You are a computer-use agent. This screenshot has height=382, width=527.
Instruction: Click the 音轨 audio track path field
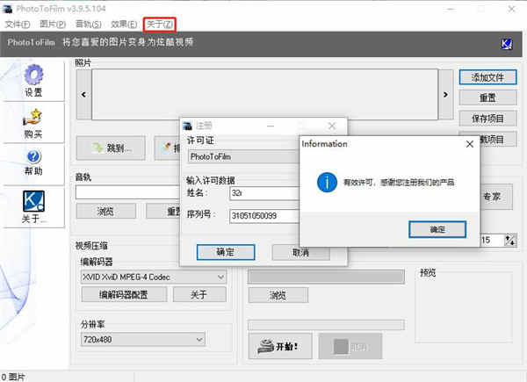coord(127,192)
